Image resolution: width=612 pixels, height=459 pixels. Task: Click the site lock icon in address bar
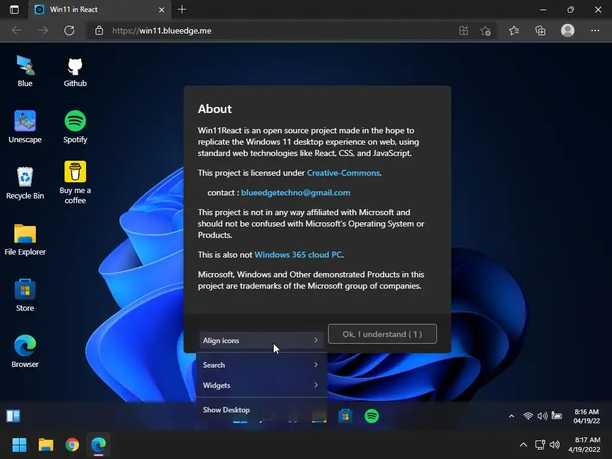pos(99,30)
